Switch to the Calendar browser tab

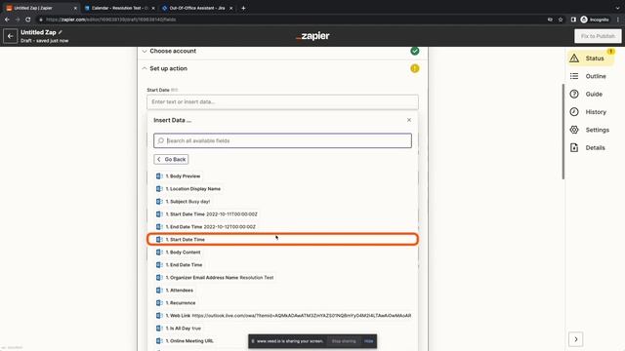119,8
